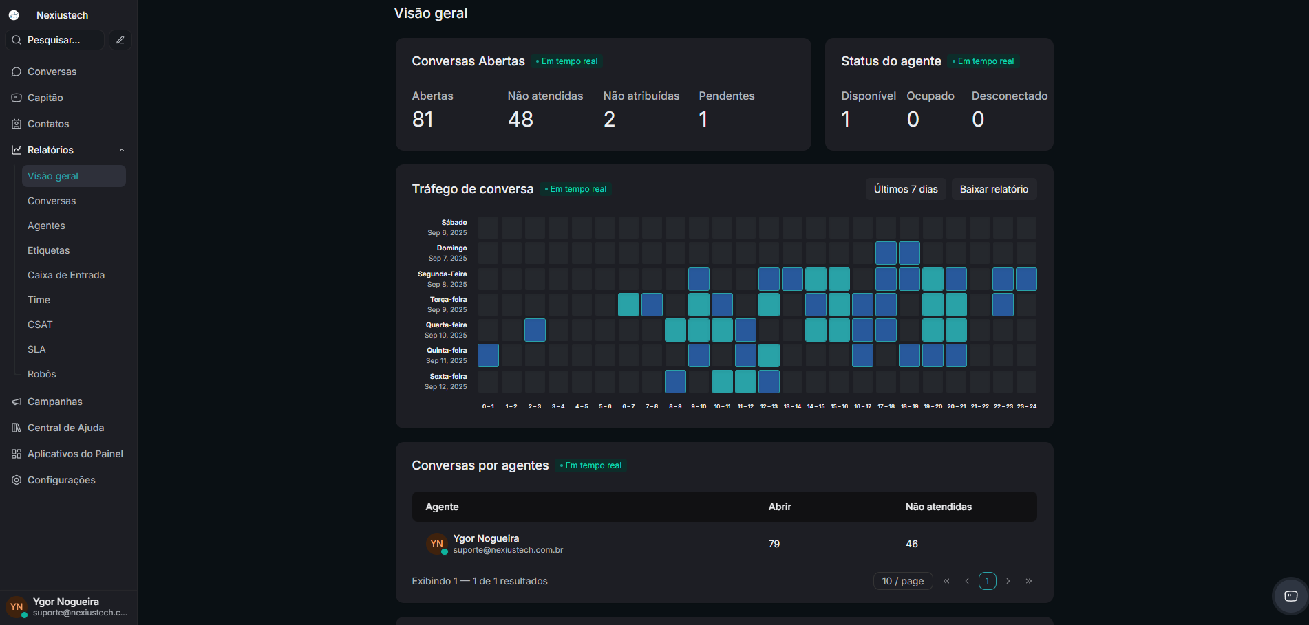Viewport: 1309px width, 625px height.
Task: Open Contatos using its sidebar icon
Action: pyautogui.click(x=16, y=124)
